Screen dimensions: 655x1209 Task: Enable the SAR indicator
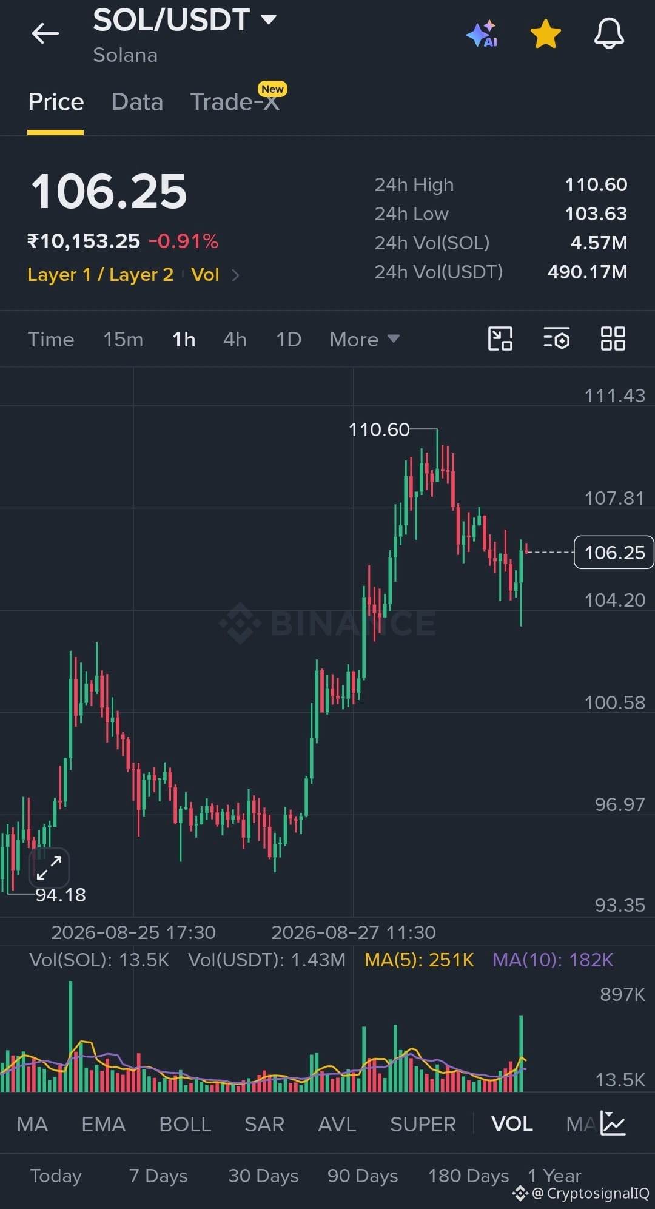[264, 1124]
